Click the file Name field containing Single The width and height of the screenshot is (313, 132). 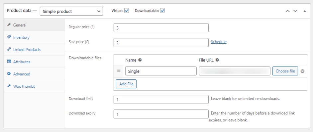[x=161, y=71]
